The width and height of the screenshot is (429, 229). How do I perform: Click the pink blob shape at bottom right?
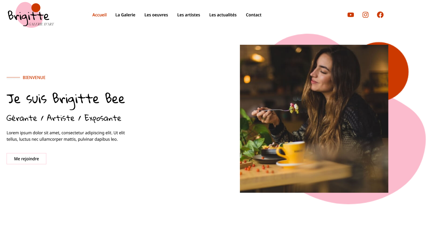405,153
